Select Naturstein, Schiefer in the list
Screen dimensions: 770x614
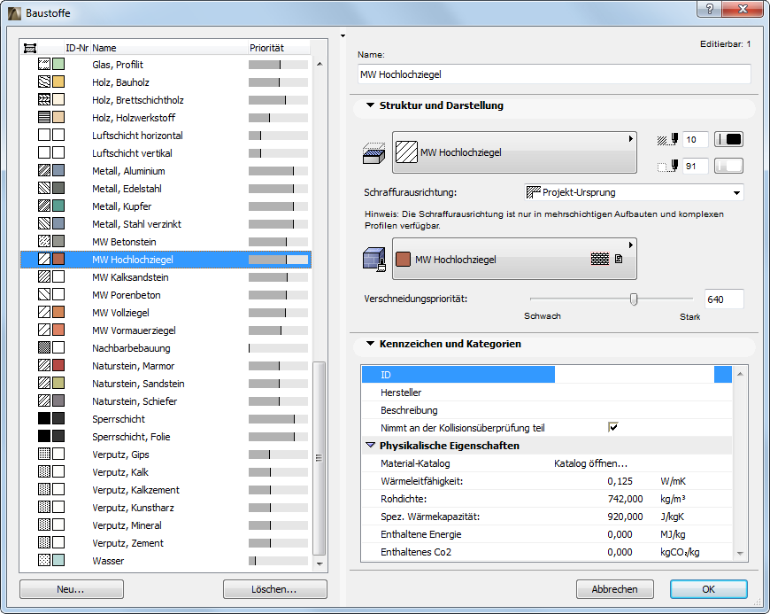(x=166, y=400)
